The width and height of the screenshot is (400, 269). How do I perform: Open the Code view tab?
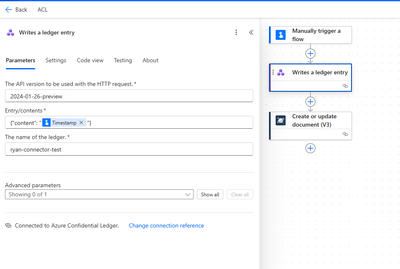click(90, 60)
